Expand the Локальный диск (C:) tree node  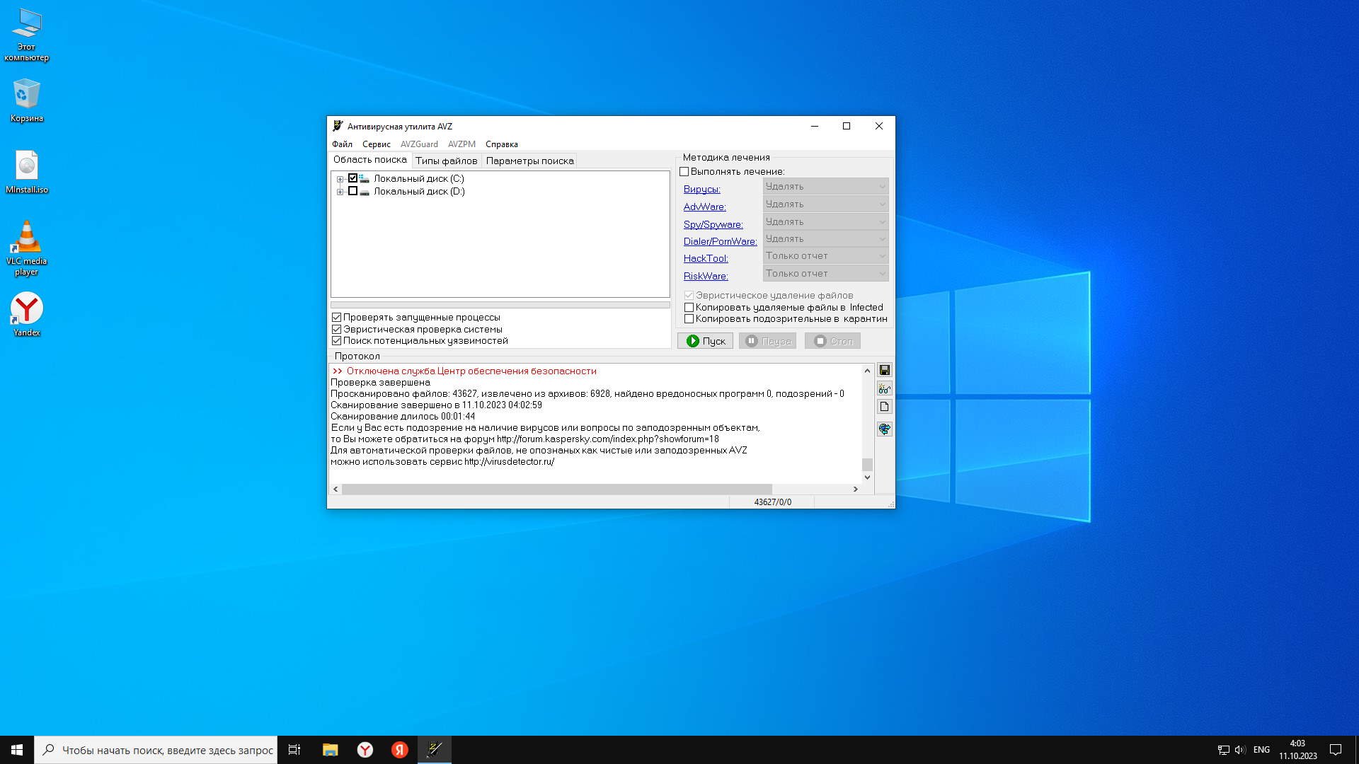(340, 179)
